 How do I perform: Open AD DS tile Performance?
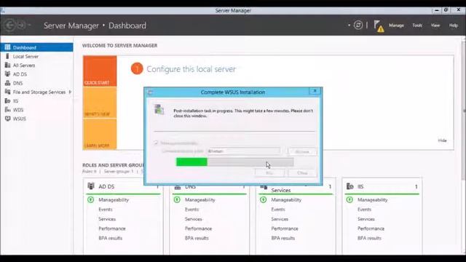(x=112, y=229)
